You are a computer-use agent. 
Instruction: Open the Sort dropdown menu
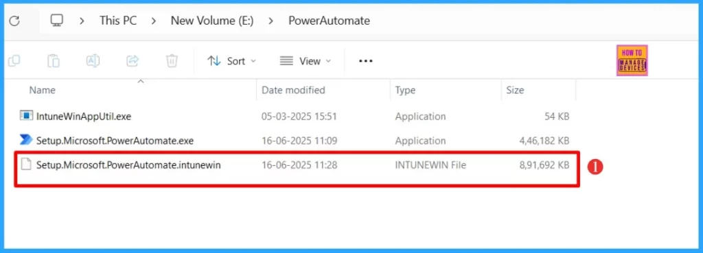231,61
